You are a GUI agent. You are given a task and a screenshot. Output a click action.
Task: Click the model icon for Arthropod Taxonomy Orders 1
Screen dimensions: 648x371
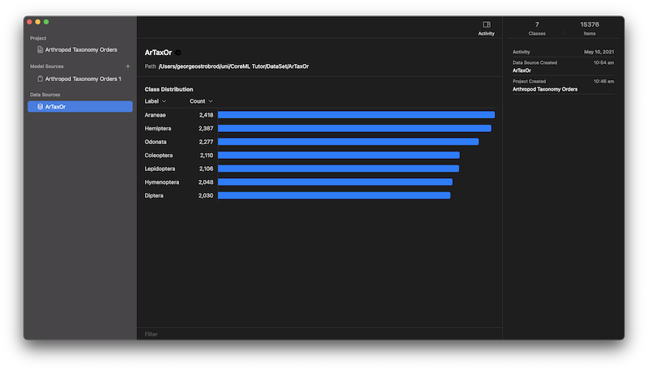point(40,79)
